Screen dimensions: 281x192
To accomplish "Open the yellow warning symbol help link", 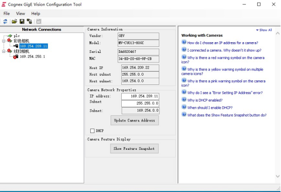I will [x=222, y=72].
